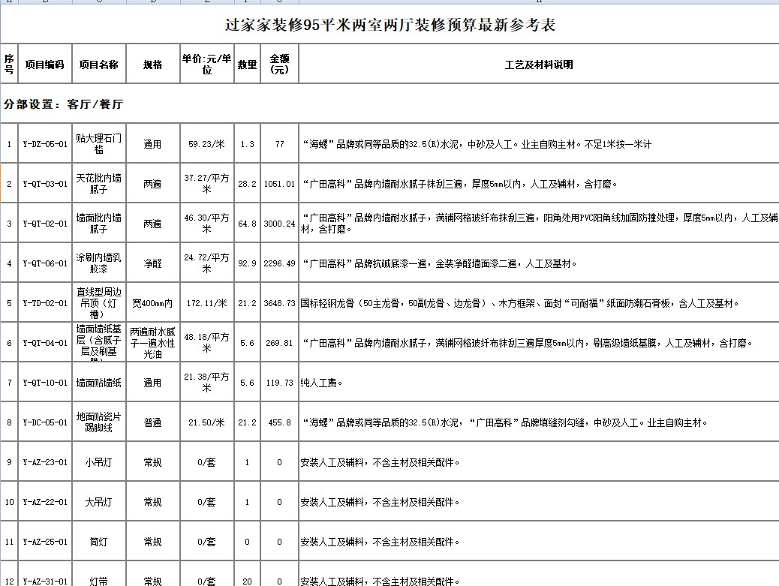Click the item name 筒灯
Viewport: 779px width, 586px height.
[x=99, y=541]
